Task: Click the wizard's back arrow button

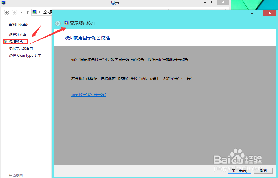Action: [x=58, y=23]
